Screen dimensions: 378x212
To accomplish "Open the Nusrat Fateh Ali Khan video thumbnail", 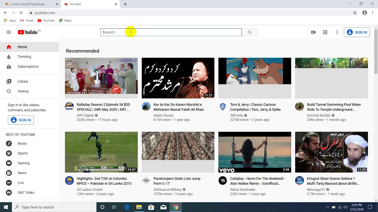I will tap(178, 78).
